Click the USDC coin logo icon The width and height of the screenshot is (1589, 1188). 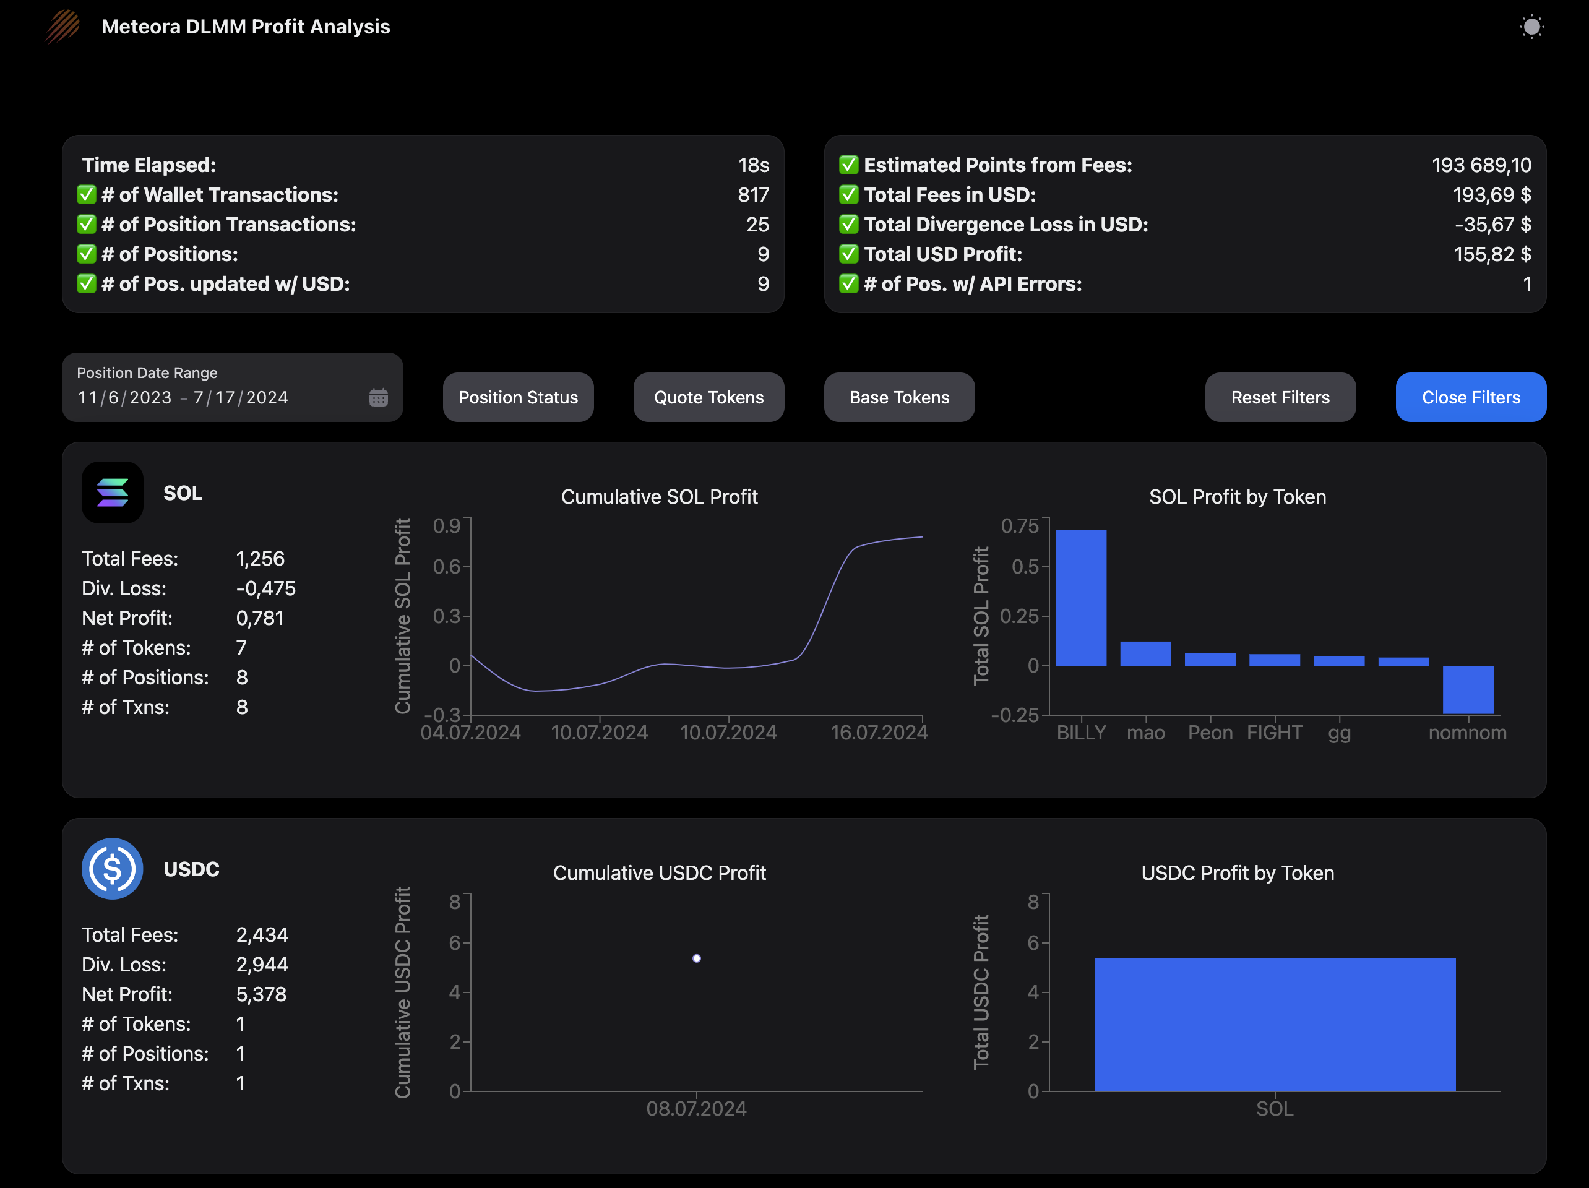click(112, 869)
